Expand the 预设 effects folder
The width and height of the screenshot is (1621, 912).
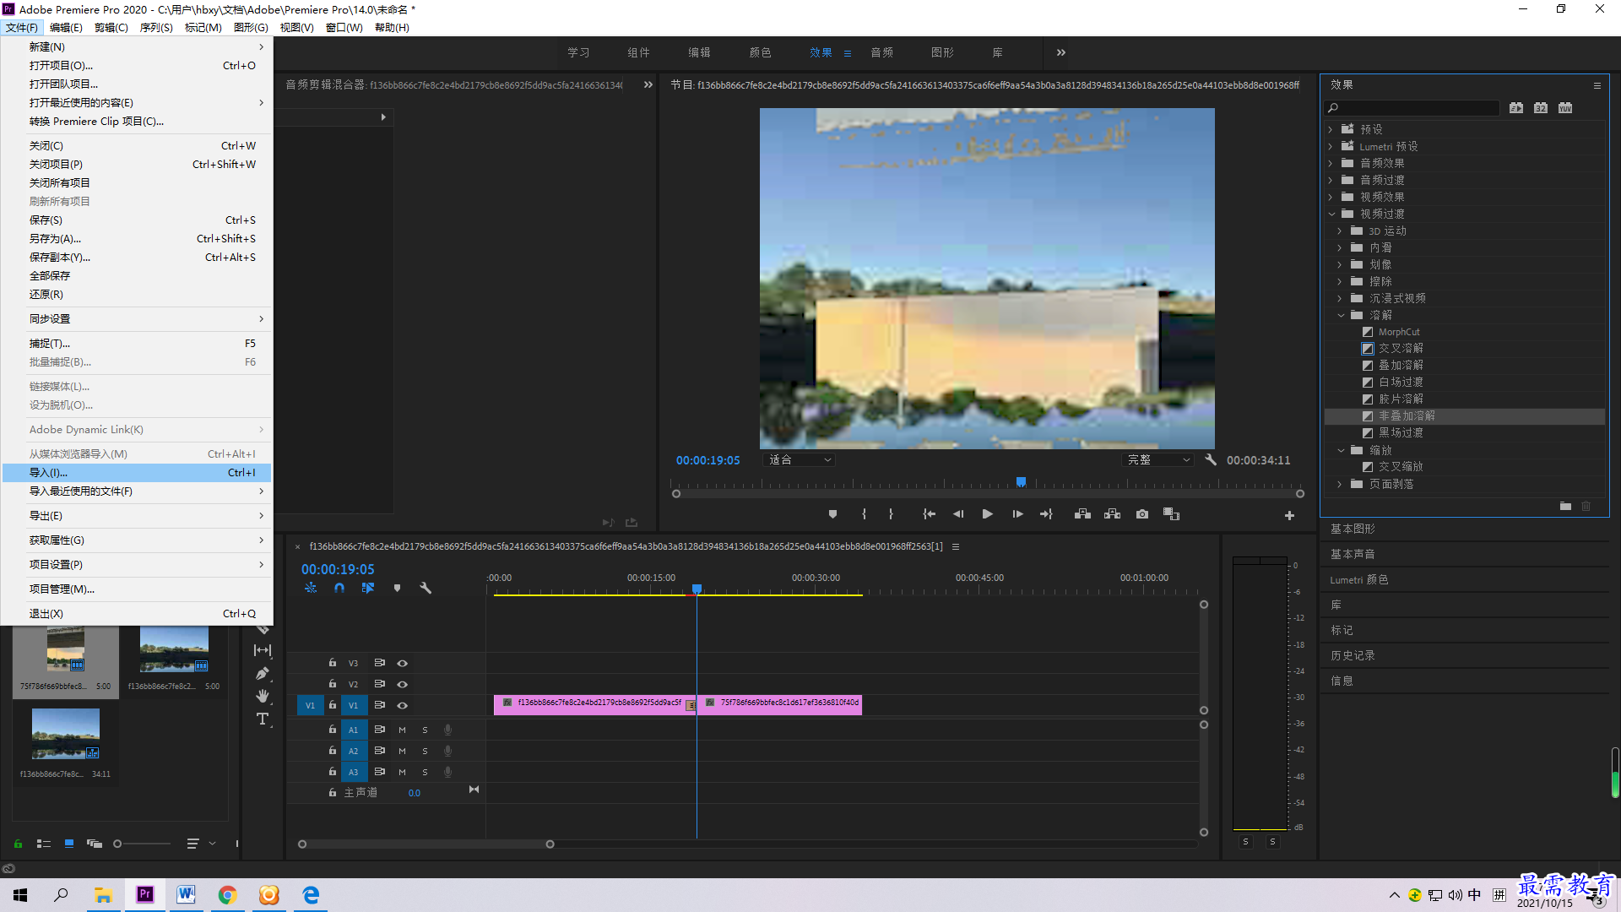tap(1331, 129)
